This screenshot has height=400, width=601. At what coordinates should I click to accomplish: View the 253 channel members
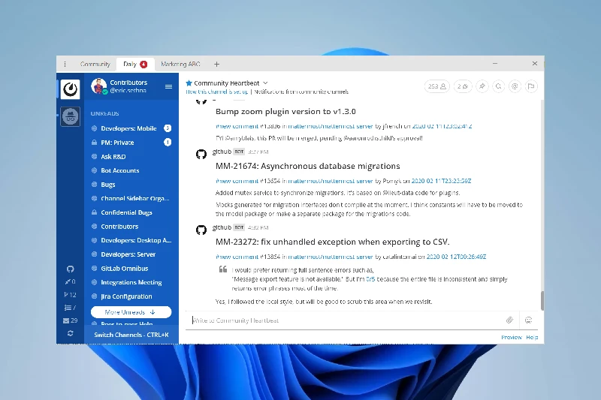pos(436,86)
